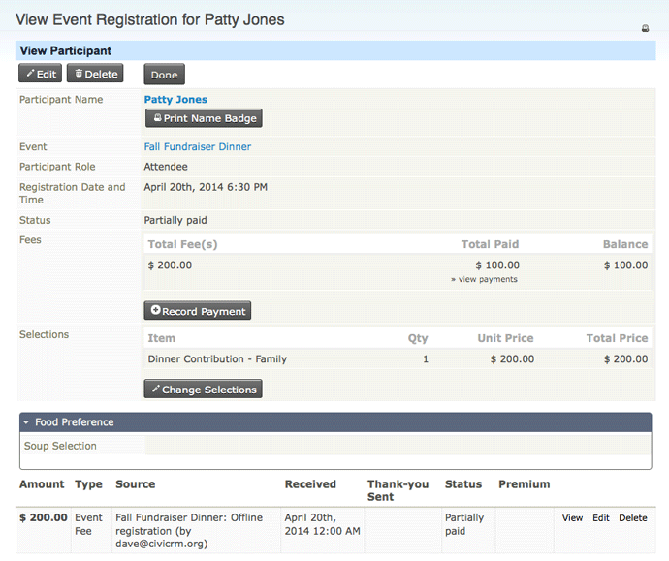Sort by Amount column header

point(42,484)
